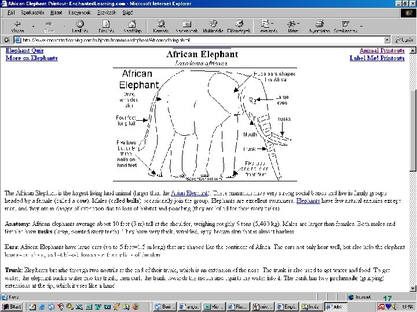417x312 pixels.
Task: Open the Forward button history dropdown arrow
Action: point(64,27)
